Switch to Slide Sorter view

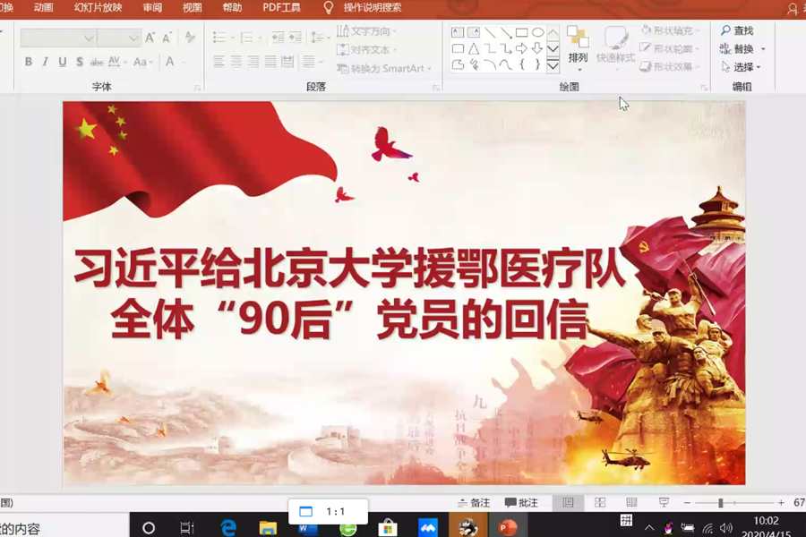click(x=600, y=503)
